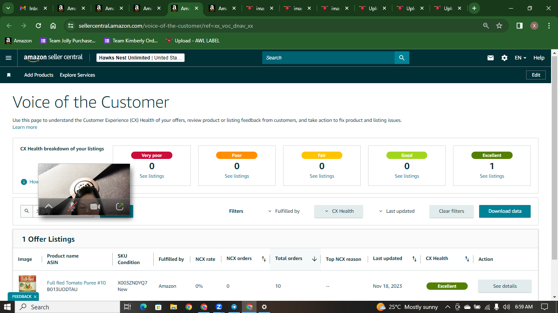Screen dimensions: 558x313
Task: Click the Edit button in navigation bar
Action: [536, 75]
